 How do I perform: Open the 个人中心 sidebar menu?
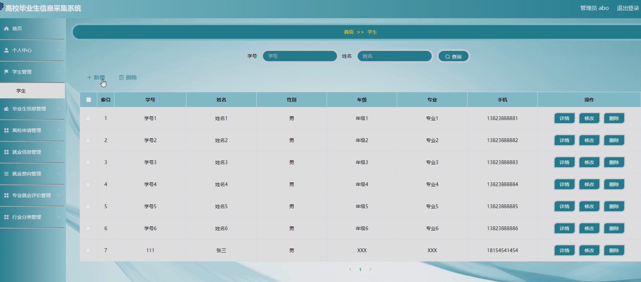pos(32,50)
